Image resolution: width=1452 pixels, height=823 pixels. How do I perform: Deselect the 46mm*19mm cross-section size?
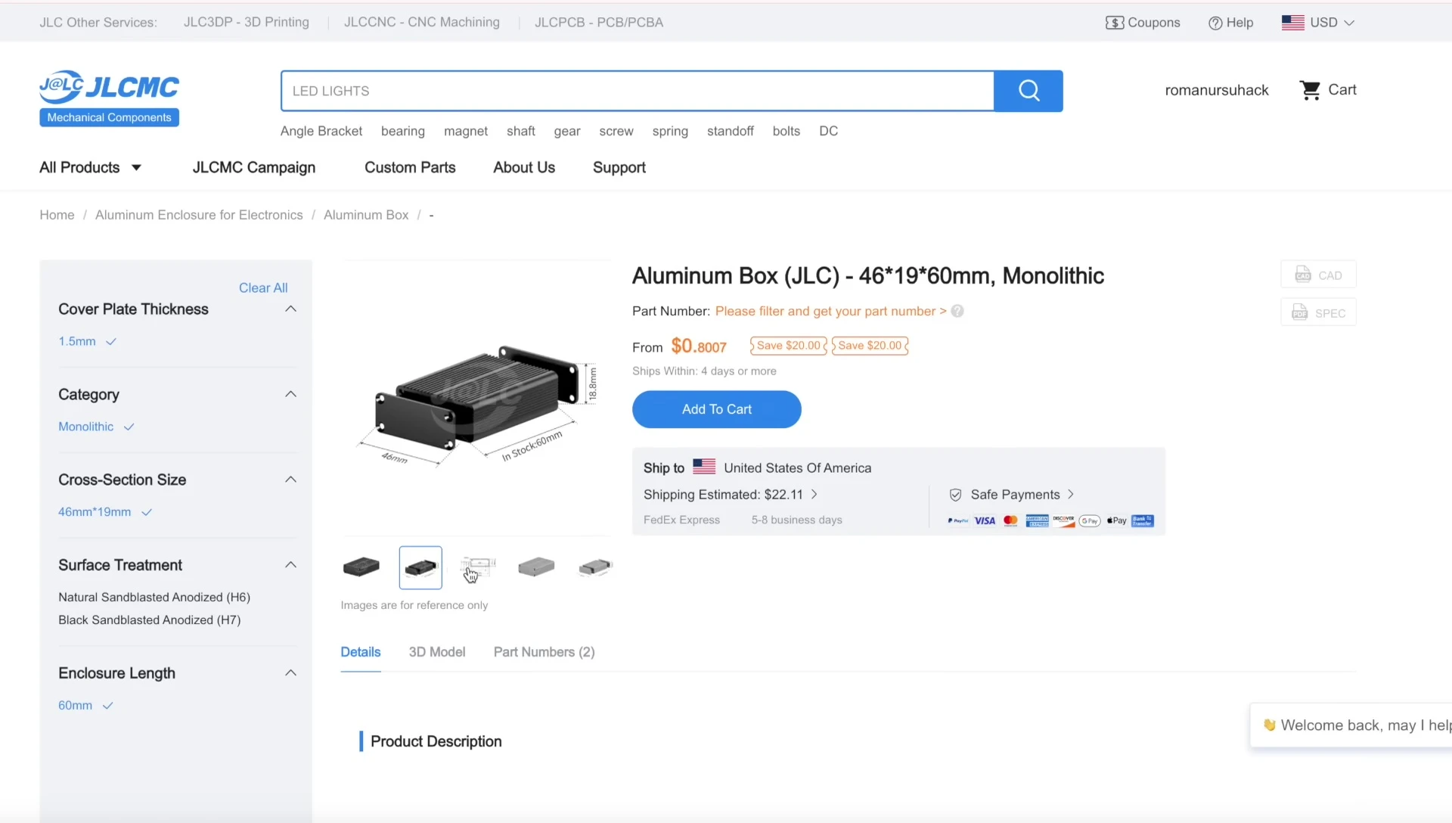point(105,512)
